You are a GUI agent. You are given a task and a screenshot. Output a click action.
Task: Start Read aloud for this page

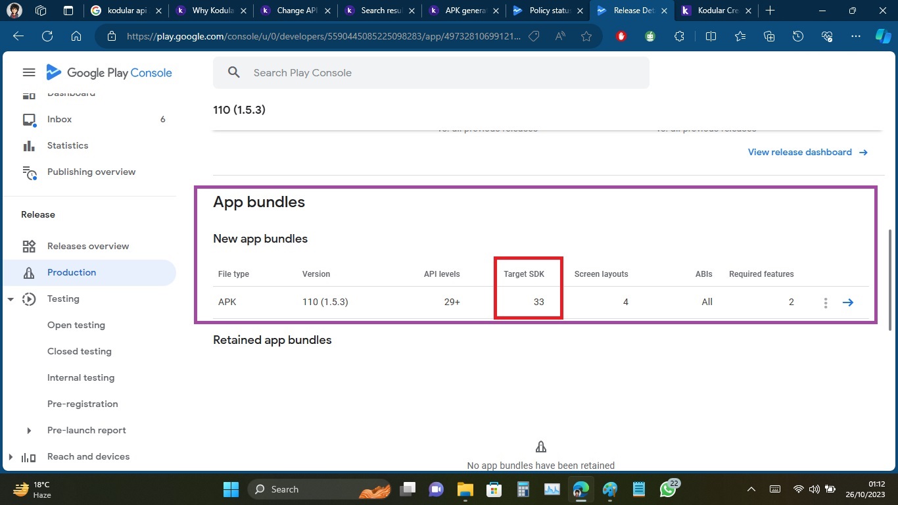pos(560,37)
